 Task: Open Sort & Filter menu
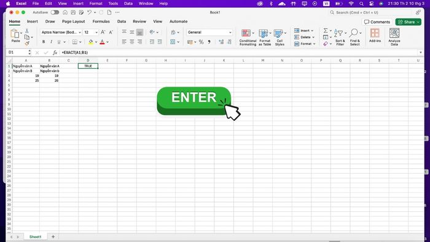click(x=340, y=37)
